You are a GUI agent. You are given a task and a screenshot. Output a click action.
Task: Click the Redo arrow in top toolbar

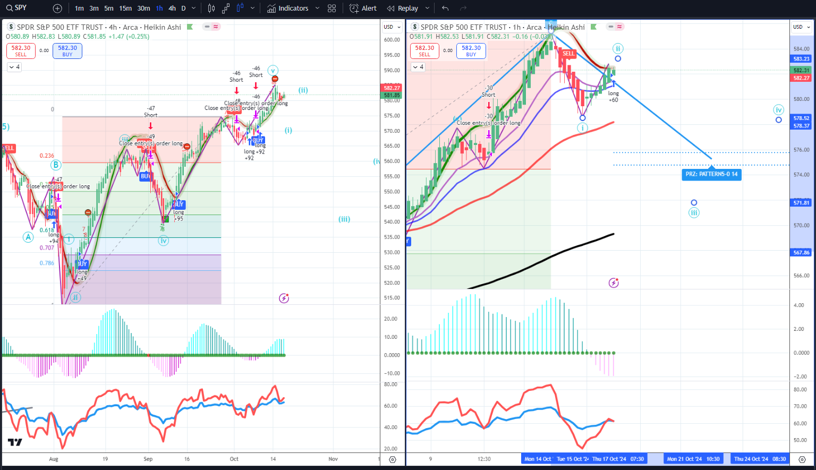click(x=463, y=8)
